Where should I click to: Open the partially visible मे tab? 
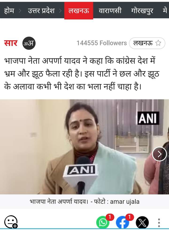click(x=165, y=11)
